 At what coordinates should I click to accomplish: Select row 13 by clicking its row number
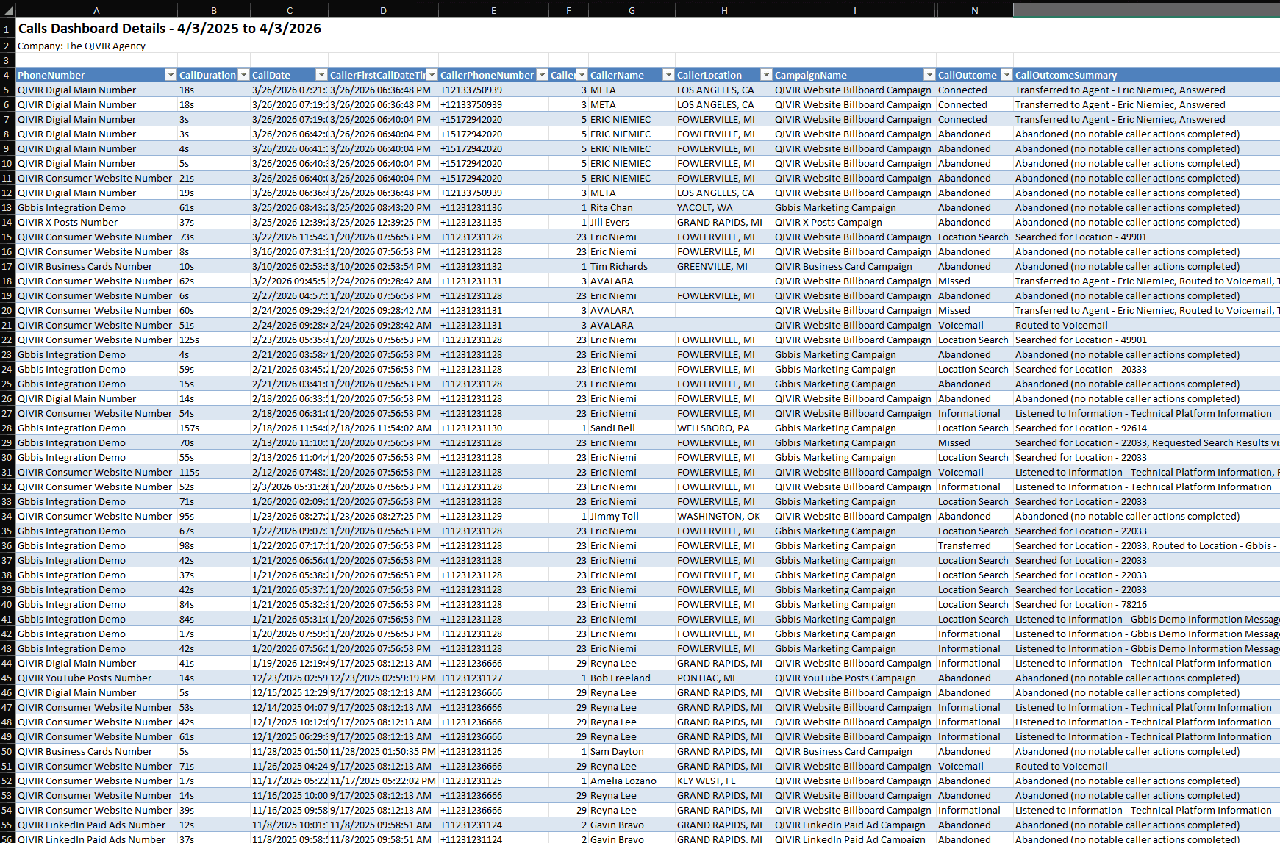(x=7, y=207)
